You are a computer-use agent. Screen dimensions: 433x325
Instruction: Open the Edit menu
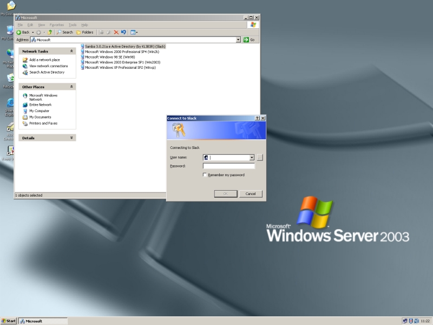pyautogui.click(x=30, y=25)
